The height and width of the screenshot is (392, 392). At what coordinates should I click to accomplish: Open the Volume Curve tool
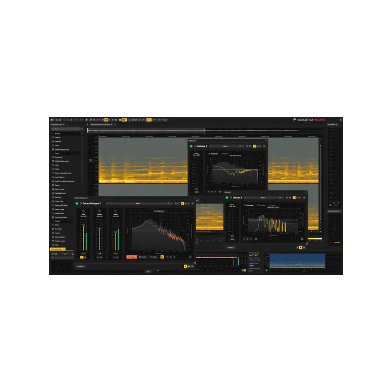(60, 241)
